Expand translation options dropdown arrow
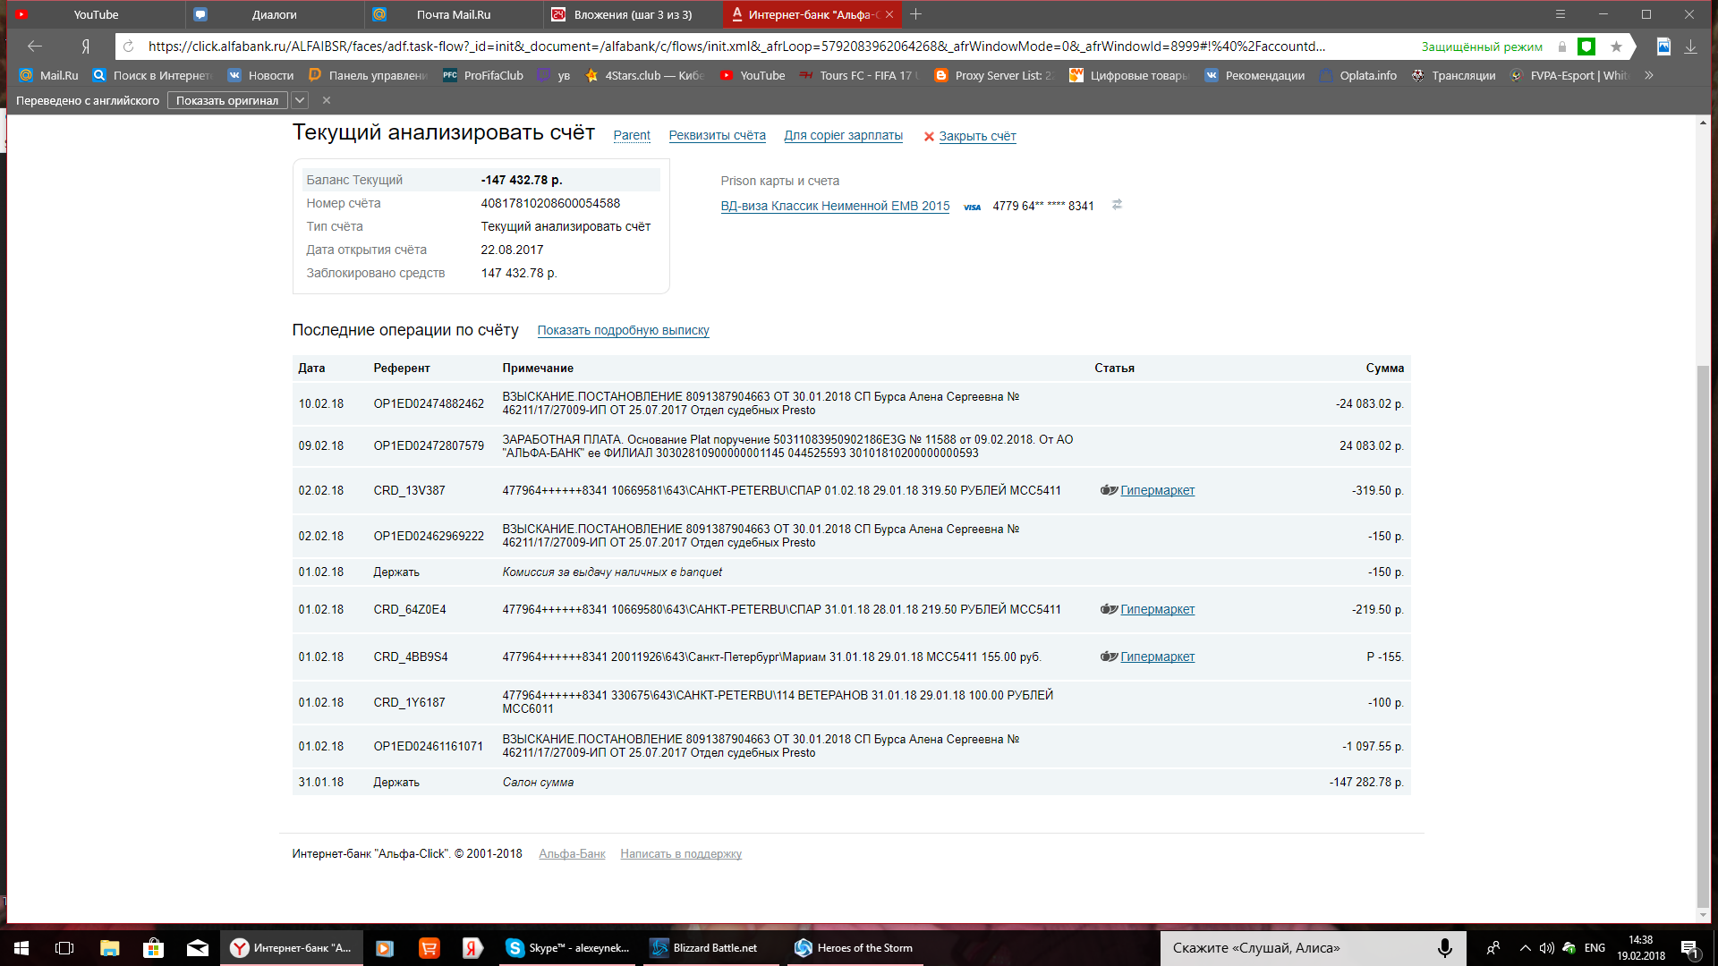 coord(301,100)
